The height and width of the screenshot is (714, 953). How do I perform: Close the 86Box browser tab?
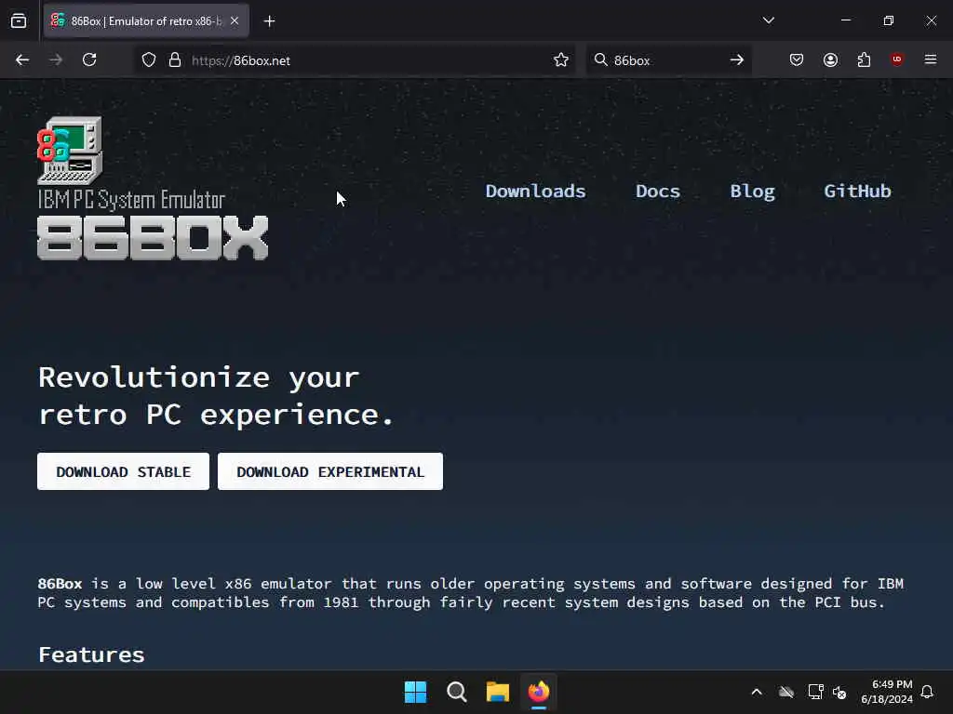pyautogui.click(x=235, y=20)
